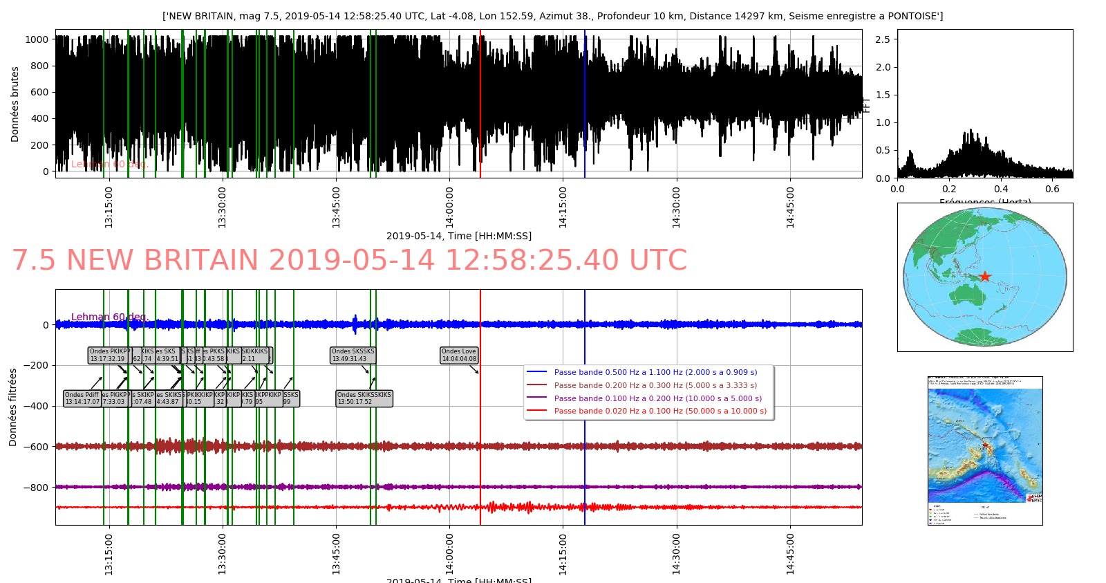Select the Ondes Love 14:04:04.08 annotation

459,355
